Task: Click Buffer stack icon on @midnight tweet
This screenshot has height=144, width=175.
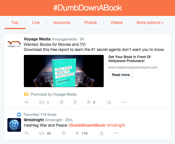Action: (64, 133)
